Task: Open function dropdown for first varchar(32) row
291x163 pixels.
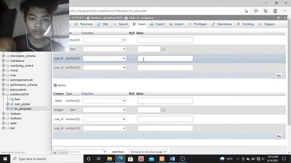Action: pyautogui.click(x=104, y=40)
